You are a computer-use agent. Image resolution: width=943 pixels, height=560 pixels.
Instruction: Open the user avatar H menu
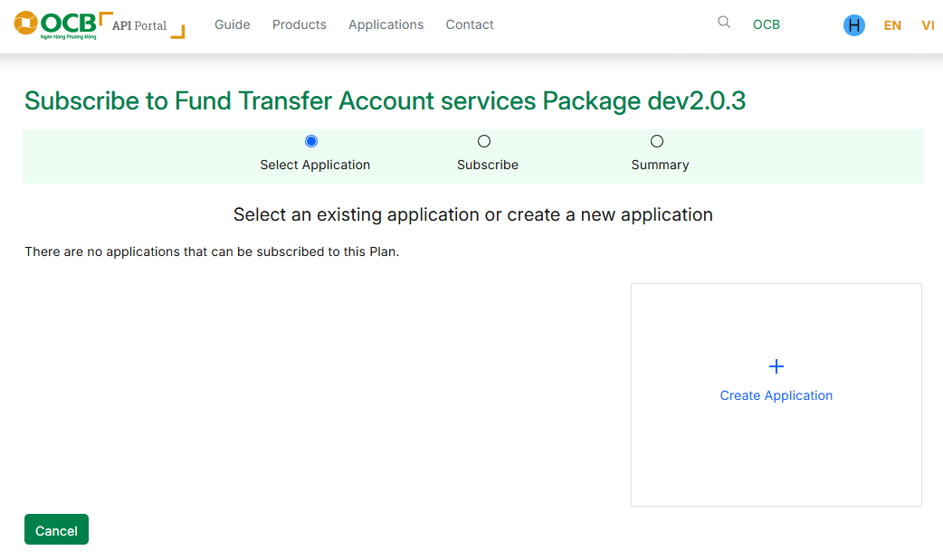(853, 25)
